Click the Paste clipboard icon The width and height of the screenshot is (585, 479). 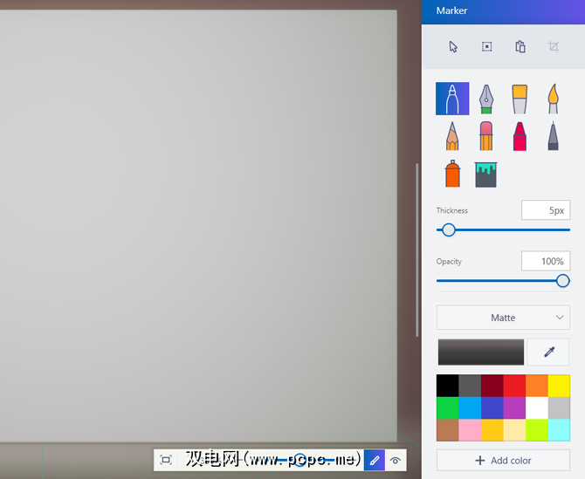point(520,47)
